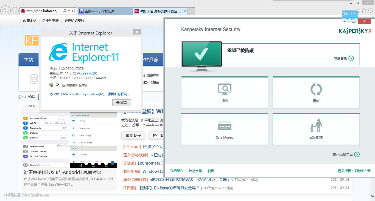Click the Kaspersky logo in the header
Image resolution: width=375 pixels, height=201 pixels.
coord(355,31)
